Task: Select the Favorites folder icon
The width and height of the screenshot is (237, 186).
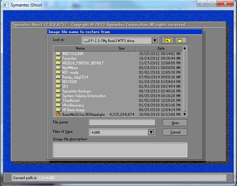Action: point(58,58)
